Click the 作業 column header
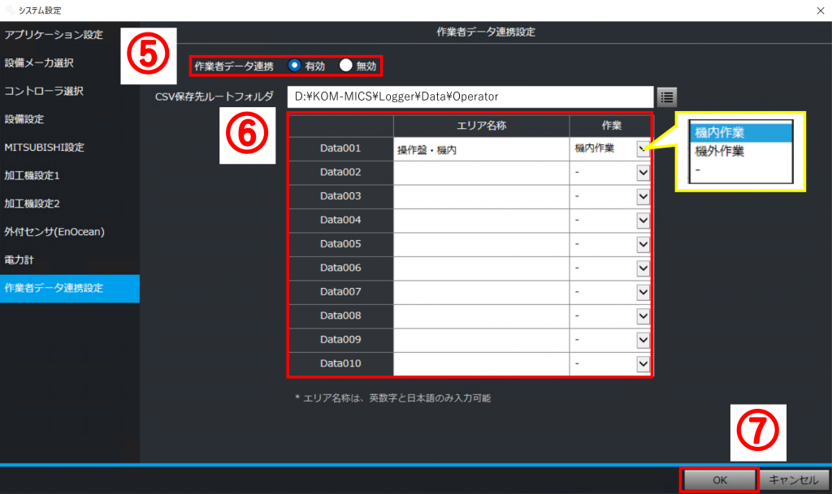Screen dimensions: 832x494 pos(611,126)
